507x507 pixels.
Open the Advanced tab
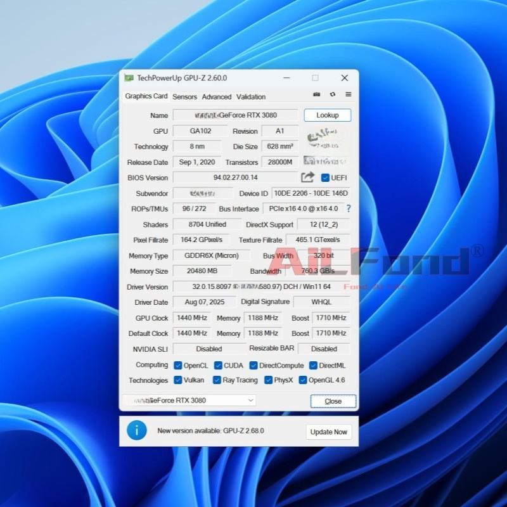coord(217,97)
